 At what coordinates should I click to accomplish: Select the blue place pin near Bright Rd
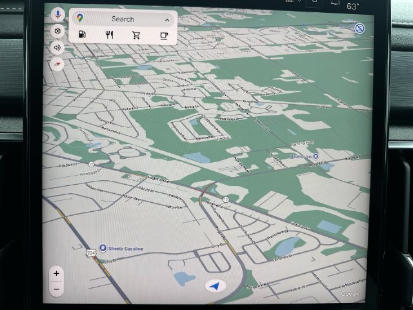click(316, 156)
